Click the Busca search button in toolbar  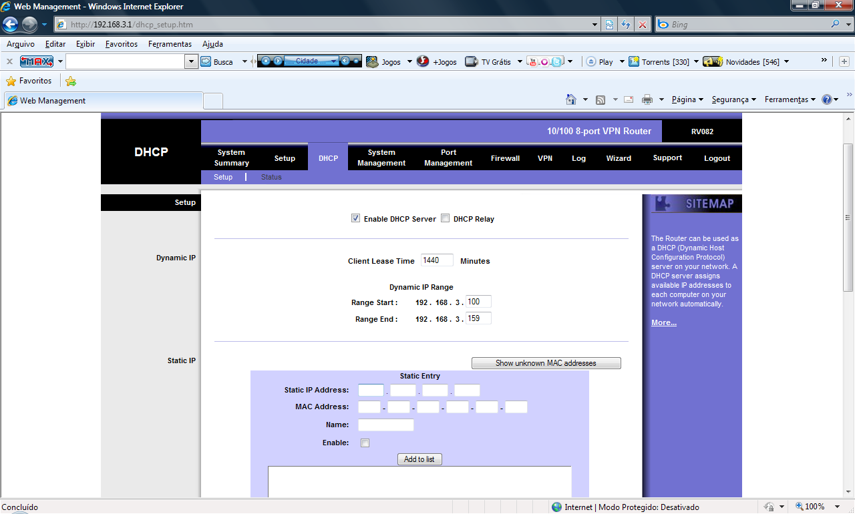pos(218,61)
